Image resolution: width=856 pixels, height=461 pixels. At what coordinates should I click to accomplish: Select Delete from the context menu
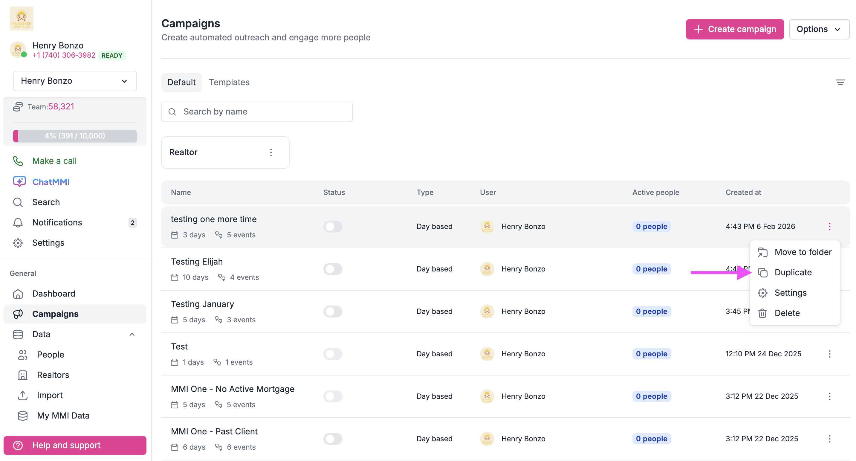tap(795, 313)
